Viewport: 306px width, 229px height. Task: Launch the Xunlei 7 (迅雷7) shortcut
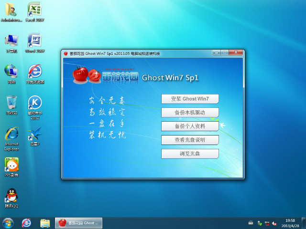(x=35, y=136)
